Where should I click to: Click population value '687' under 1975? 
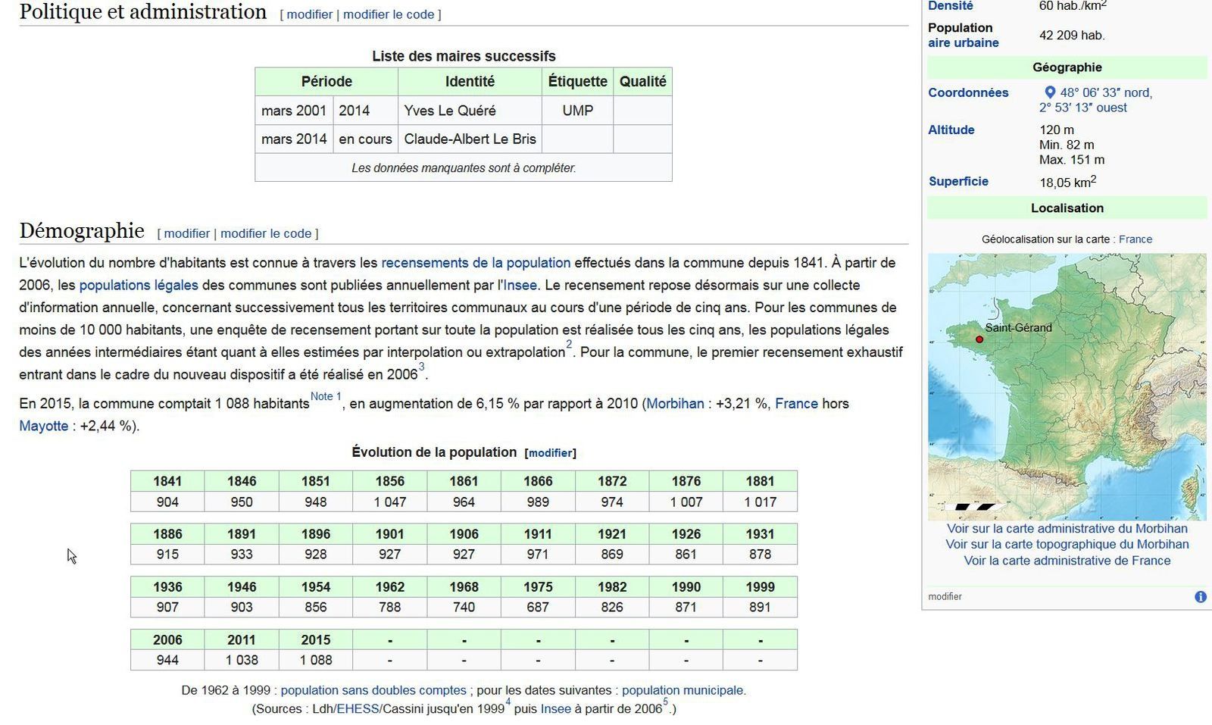(538, 607)
